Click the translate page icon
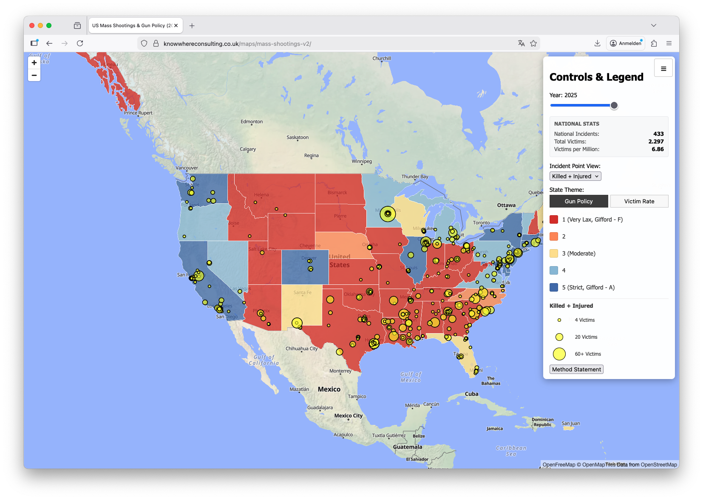 pos(522,43)
